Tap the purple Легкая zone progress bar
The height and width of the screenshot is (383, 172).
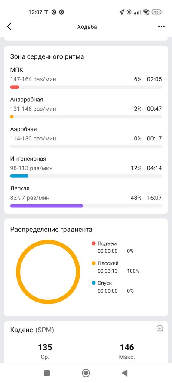tap(86, 206)
